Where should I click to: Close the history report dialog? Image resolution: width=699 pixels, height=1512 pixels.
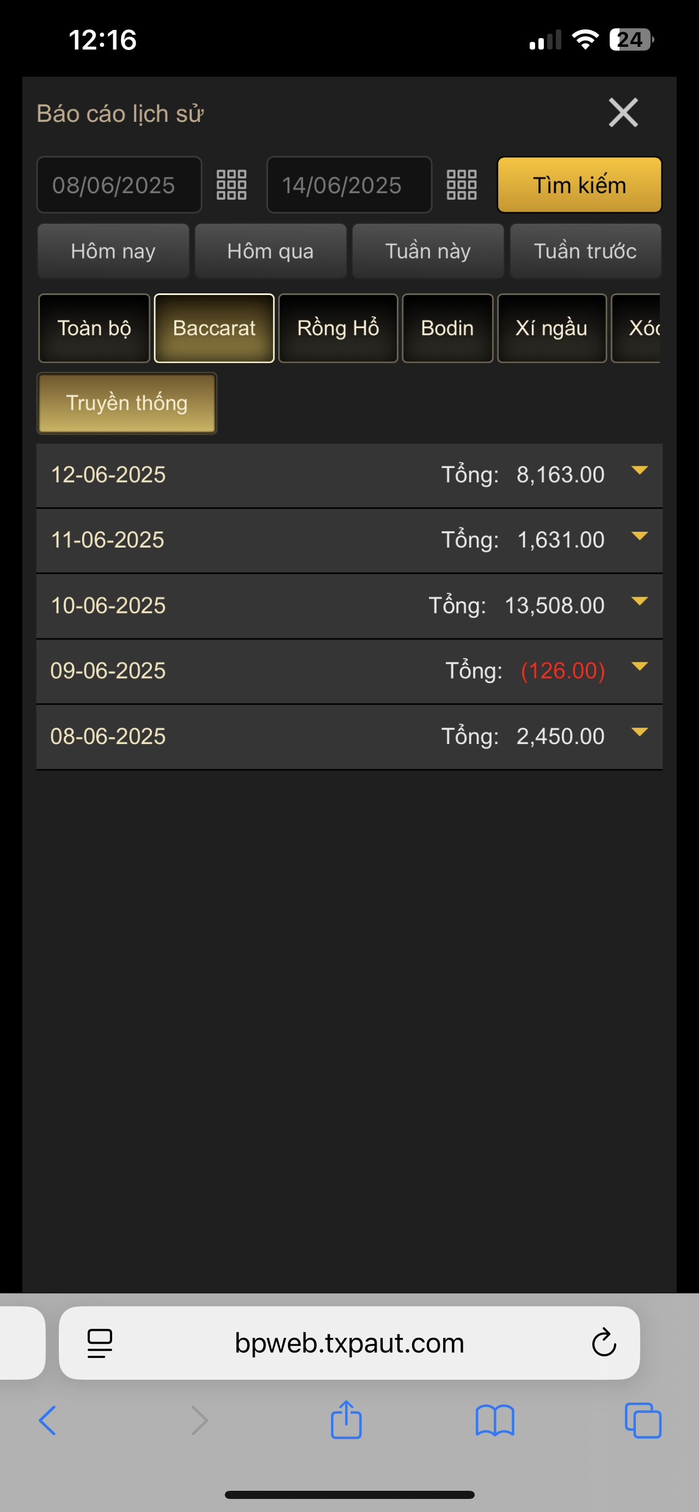[623, 113]
